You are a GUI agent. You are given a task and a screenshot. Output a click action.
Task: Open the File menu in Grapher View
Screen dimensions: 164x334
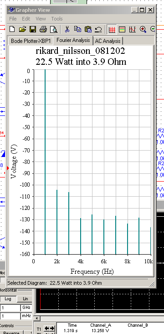pos(13,19)
